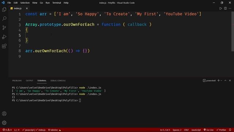
Task: Click tabnine status bar item
Action: point(54,130)
